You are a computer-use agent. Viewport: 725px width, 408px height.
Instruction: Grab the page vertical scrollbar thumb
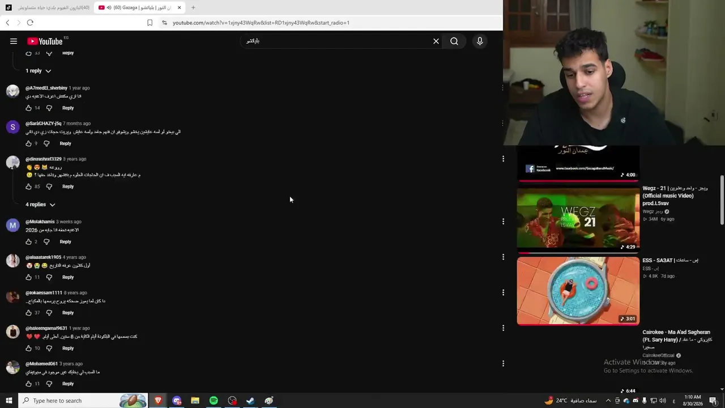pyautogui.click(x=722, y=199)
